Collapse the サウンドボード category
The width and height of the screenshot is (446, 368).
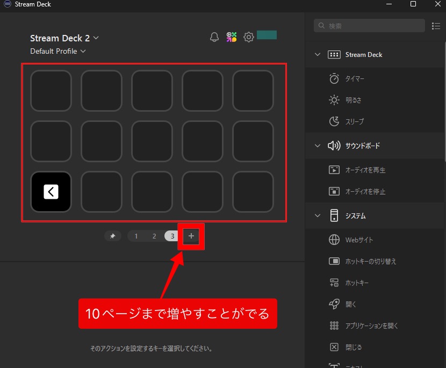coord(318,146)
